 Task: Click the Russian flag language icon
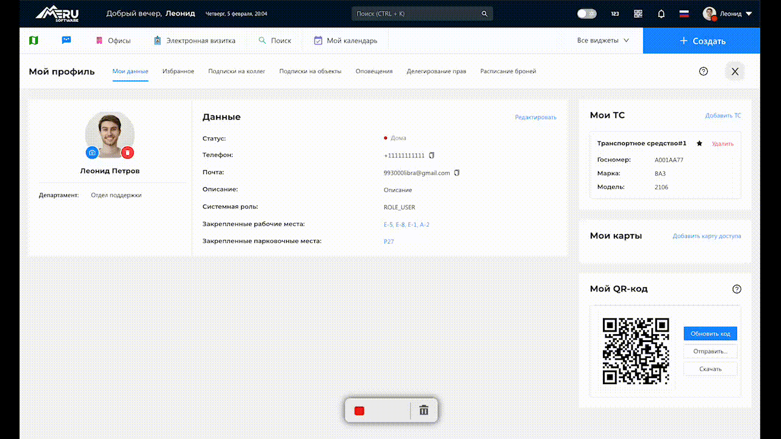[x=683, y=13]
